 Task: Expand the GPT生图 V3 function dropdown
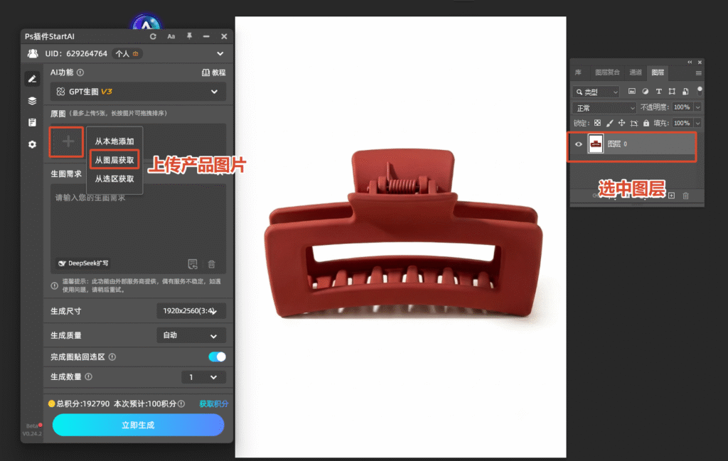coord(138,92)
